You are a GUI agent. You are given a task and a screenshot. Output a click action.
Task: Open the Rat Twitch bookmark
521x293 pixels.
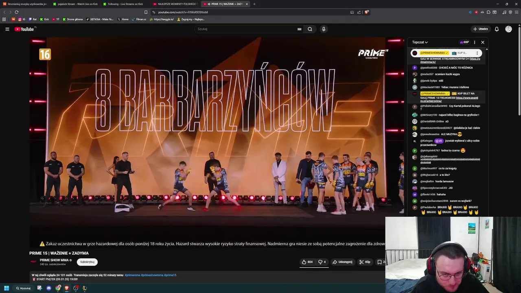33,19
